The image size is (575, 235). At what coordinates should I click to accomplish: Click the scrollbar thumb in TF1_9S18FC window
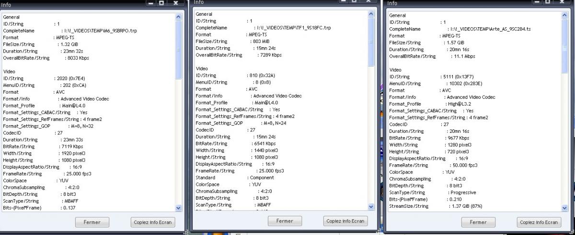[x=371, y=42]
